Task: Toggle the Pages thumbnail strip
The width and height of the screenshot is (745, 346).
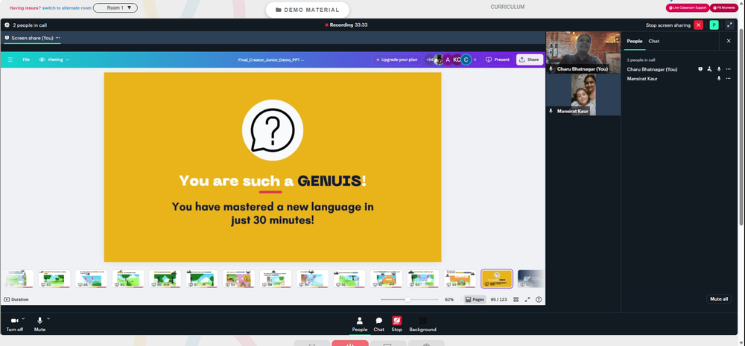Action: [475, 299]
